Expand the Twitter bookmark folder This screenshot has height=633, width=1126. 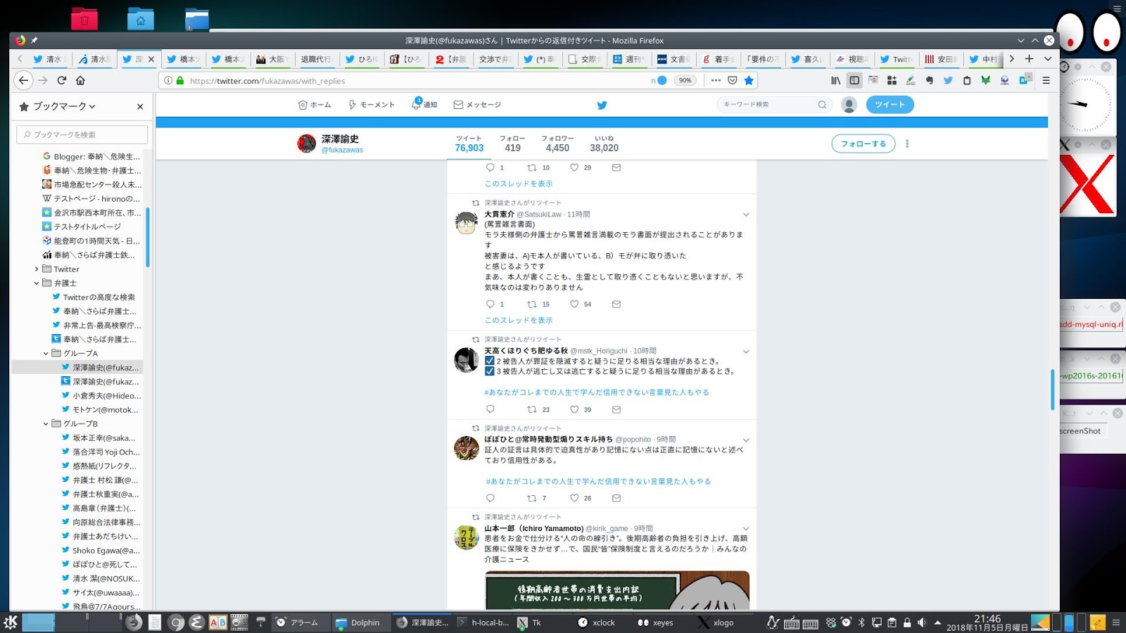(x=37, y=269)
